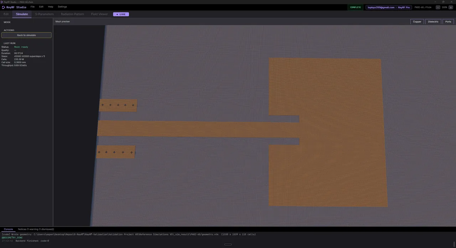Toggle Ports visibility in mesh preview
Screen dimensions: 456x248
448,22
